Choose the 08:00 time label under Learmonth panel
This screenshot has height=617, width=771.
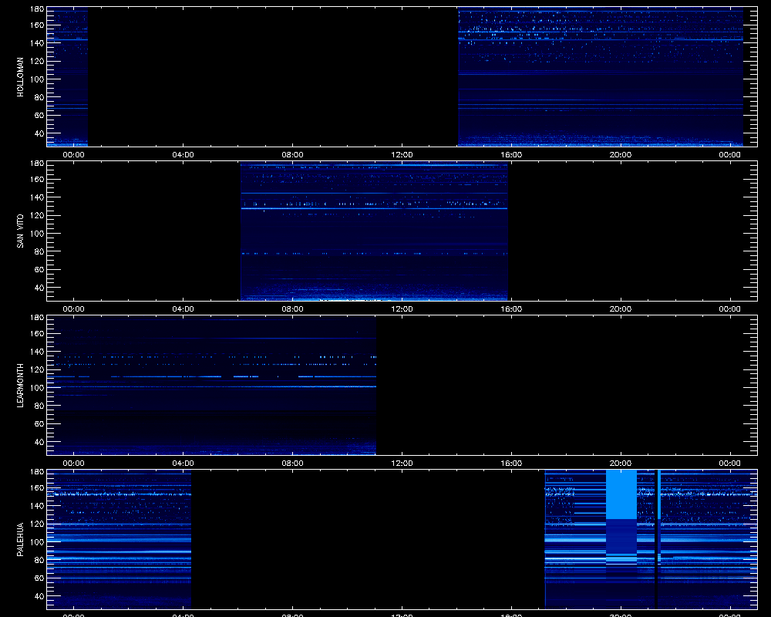tap(292, 463)
